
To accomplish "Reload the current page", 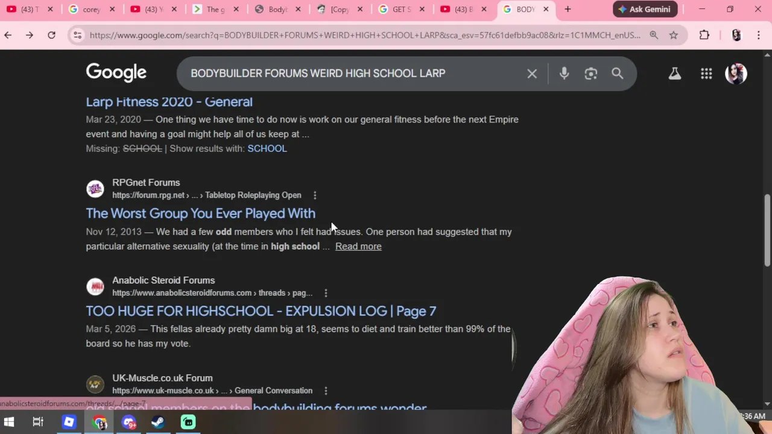I will 51,35.
